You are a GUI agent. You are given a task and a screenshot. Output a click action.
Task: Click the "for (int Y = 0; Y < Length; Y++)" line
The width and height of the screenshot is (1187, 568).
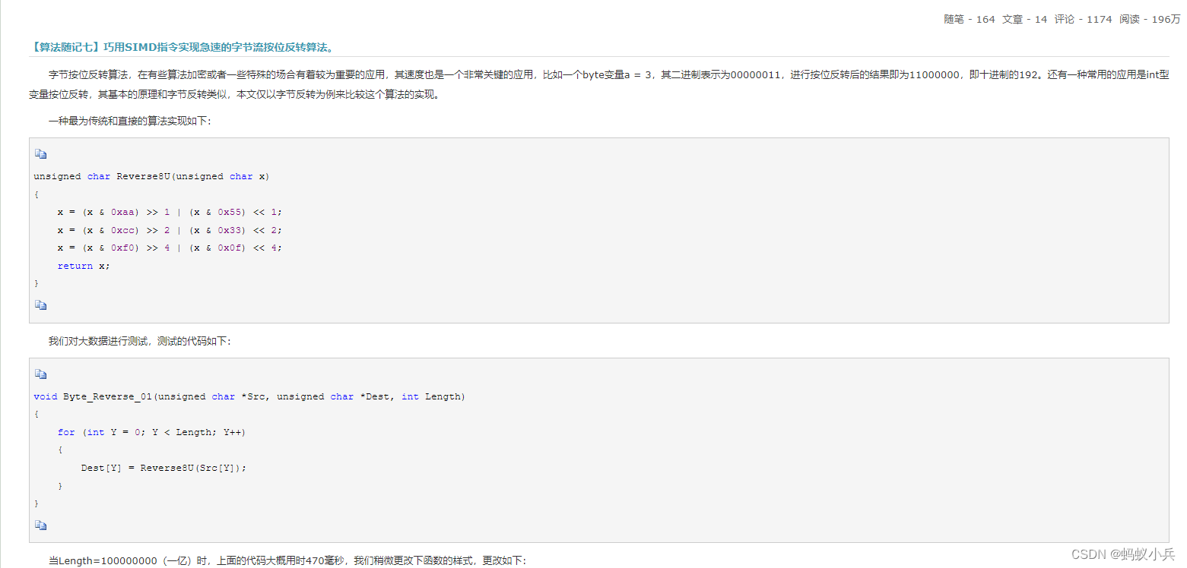(x=151, y=432)
